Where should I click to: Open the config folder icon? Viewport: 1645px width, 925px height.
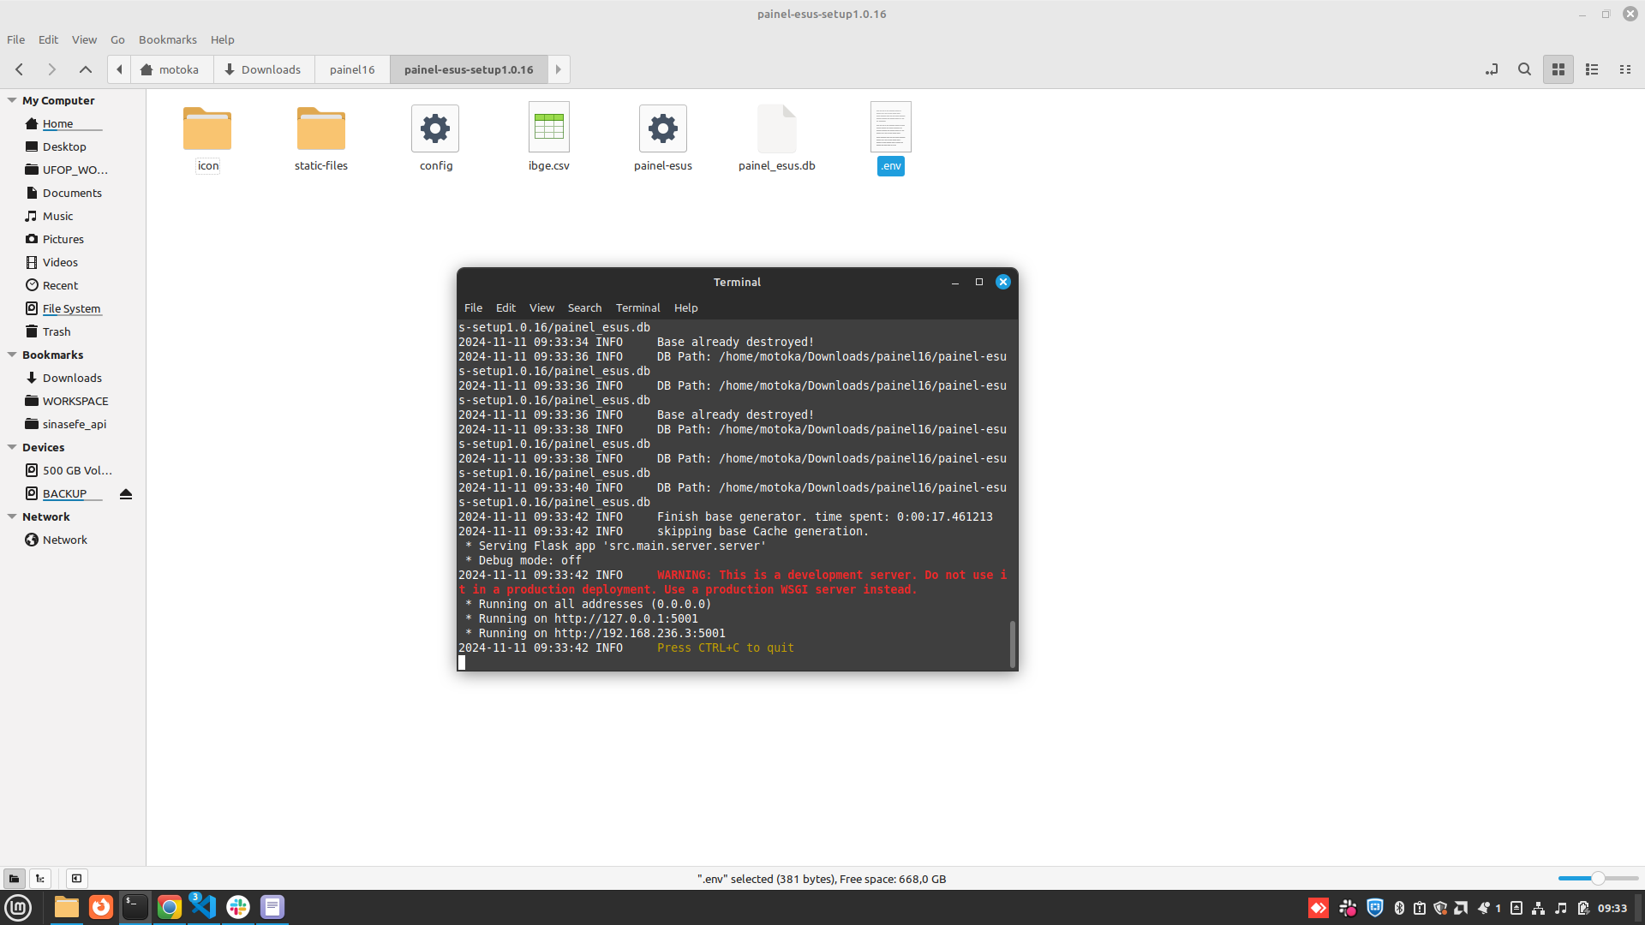point(435,127)
